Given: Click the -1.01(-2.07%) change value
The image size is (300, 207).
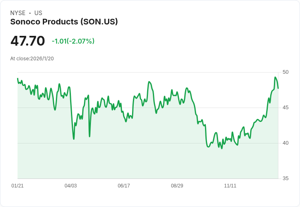Looking at the screenshot, I should (x=73, y=41).
